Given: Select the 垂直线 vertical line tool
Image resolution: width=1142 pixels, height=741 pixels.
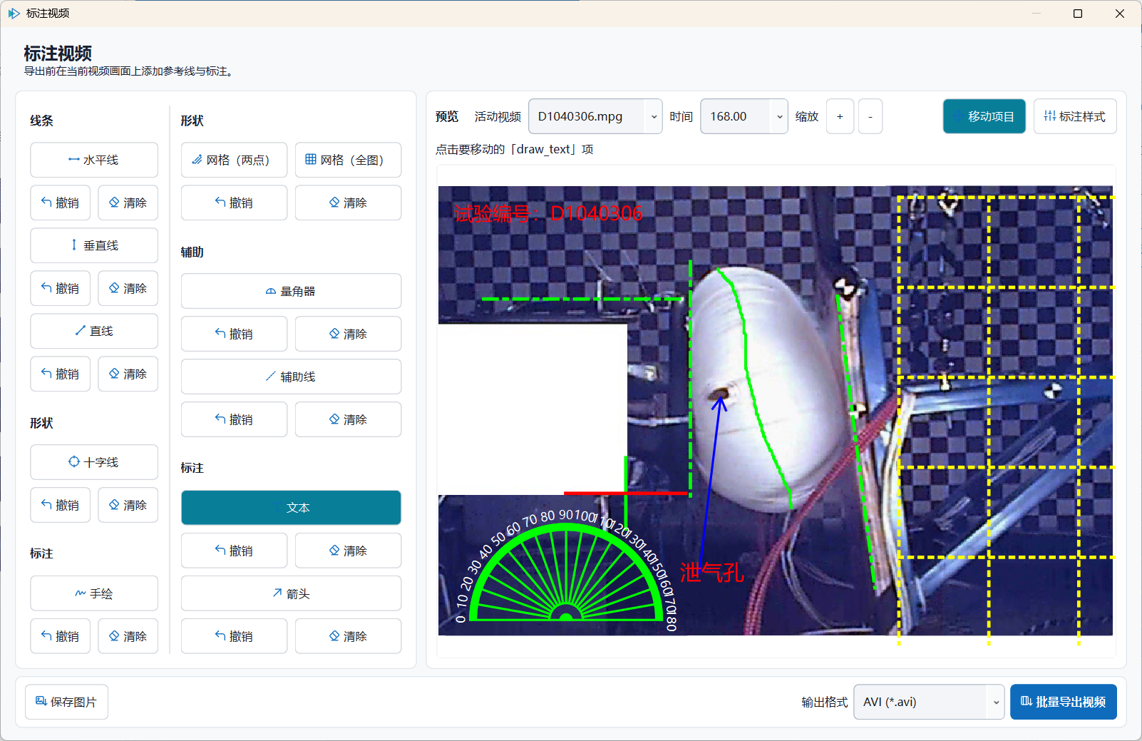Looking at the screenshot, I should click(94, 245).
